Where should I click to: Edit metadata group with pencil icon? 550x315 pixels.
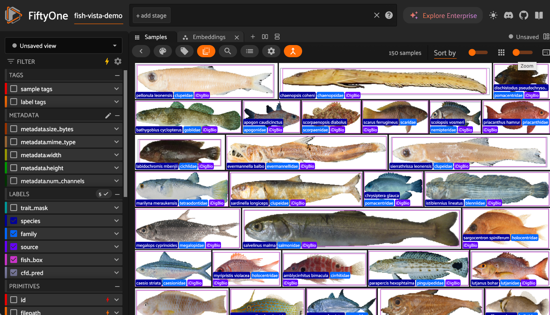pyautogui.click(x=108, y=115)
